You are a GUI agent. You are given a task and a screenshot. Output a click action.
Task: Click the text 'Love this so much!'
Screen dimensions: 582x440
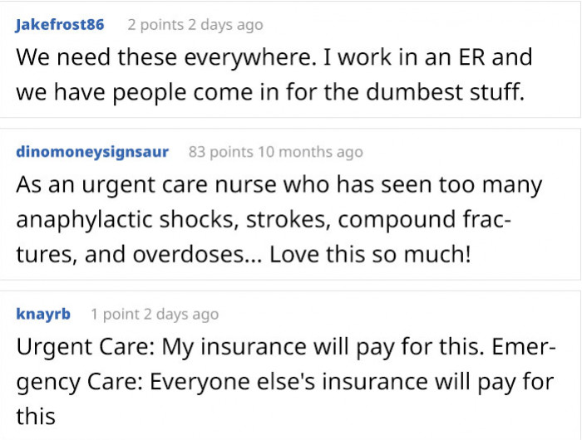click(370, 255)
